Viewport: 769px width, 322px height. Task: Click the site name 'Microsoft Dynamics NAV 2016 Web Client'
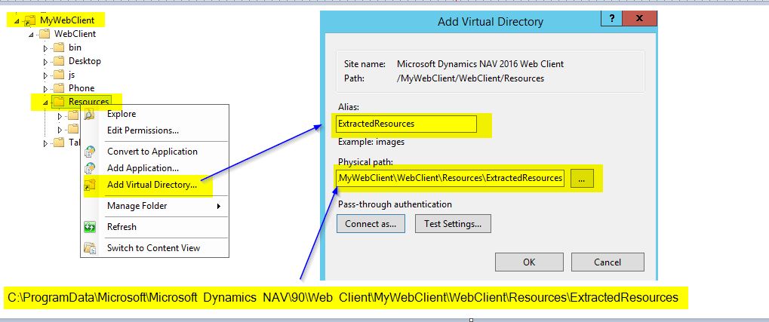pyautogui.click(x=480, y=64)
